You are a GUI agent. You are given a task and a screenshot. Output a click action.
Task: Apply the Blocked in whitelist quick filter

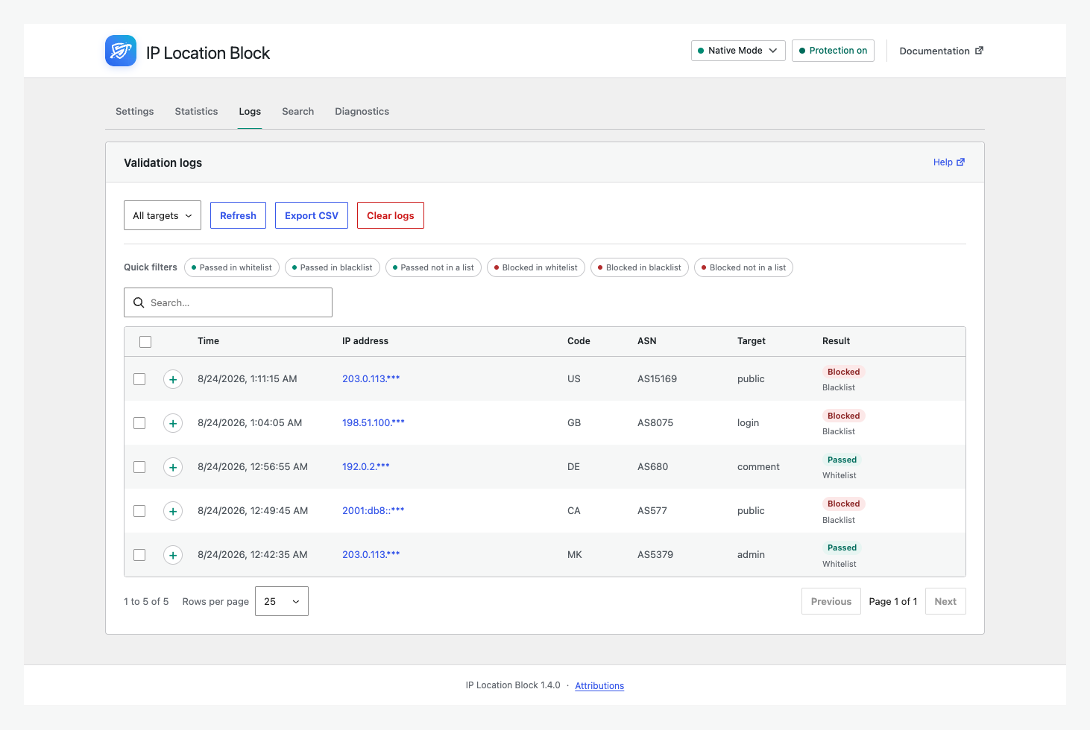pos(536,267)
